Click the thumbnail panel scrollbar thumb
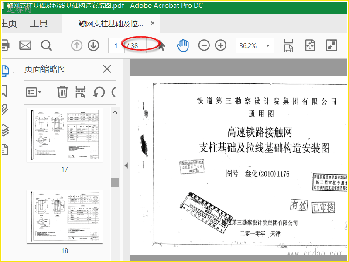 pos(115,182)
